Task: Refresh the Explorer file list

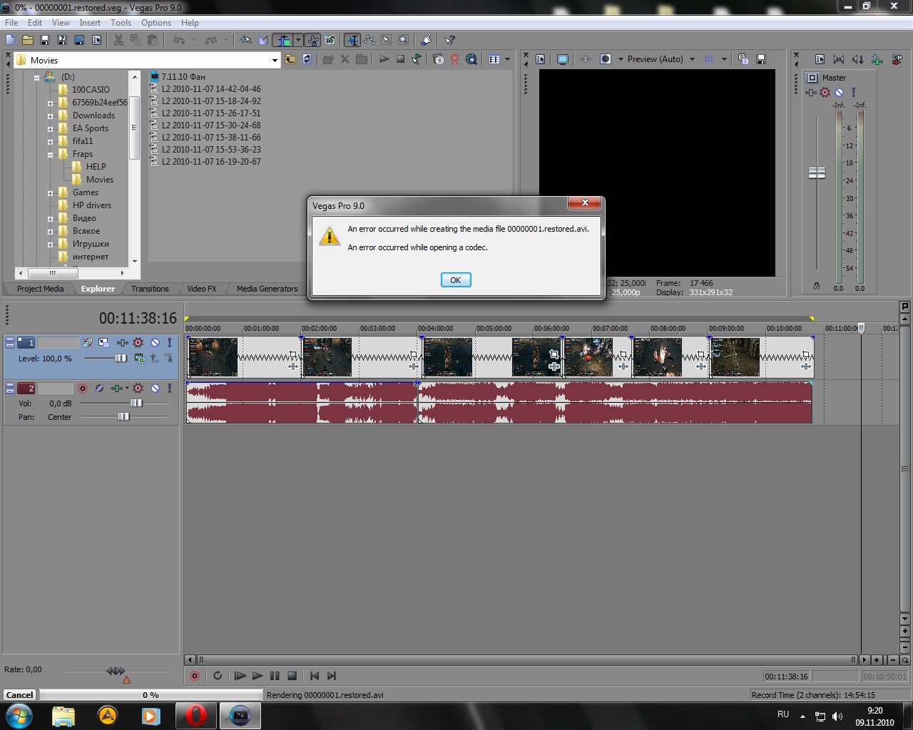Action: (x=307, y=59)
